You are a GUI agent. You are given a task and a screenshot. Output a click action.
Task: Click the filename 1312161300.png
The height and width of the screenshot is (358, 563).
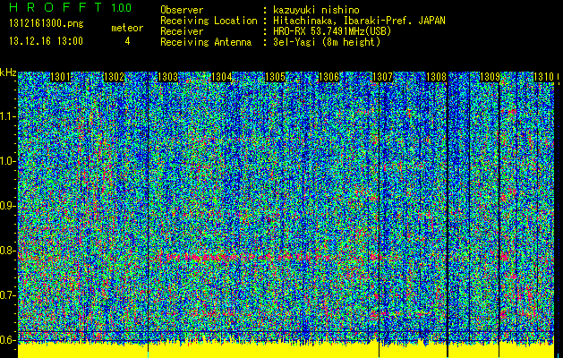coord(45,24)
